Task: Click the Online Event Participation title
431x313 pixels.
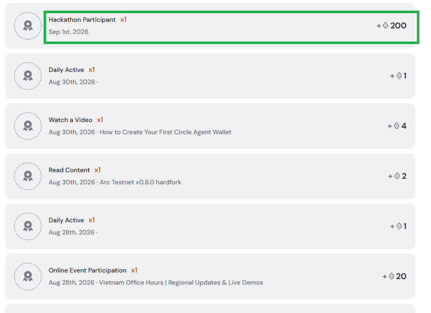Action: point(88,270)
